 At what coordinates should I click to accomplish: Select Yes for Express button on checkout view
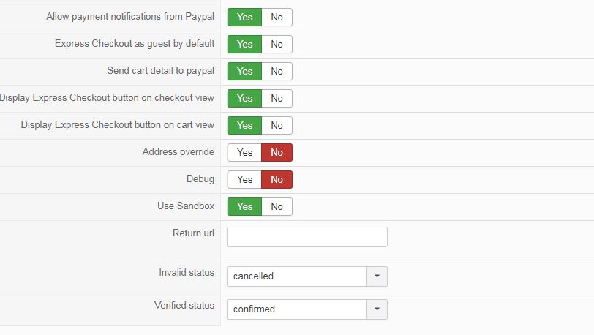tap(244, 98)
